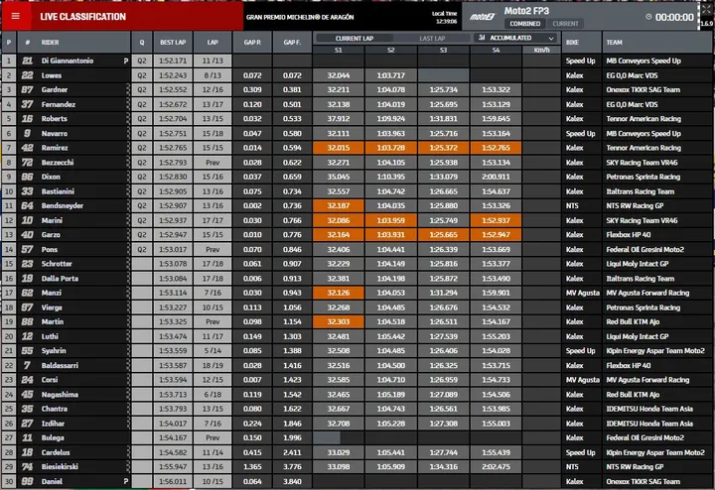
Task: Click the pit P marker for Daniel
Action: point(125,481)
